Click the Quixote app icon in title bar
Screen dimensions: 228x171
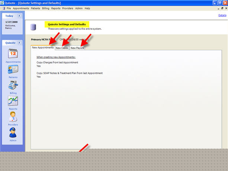pos(2,3)
